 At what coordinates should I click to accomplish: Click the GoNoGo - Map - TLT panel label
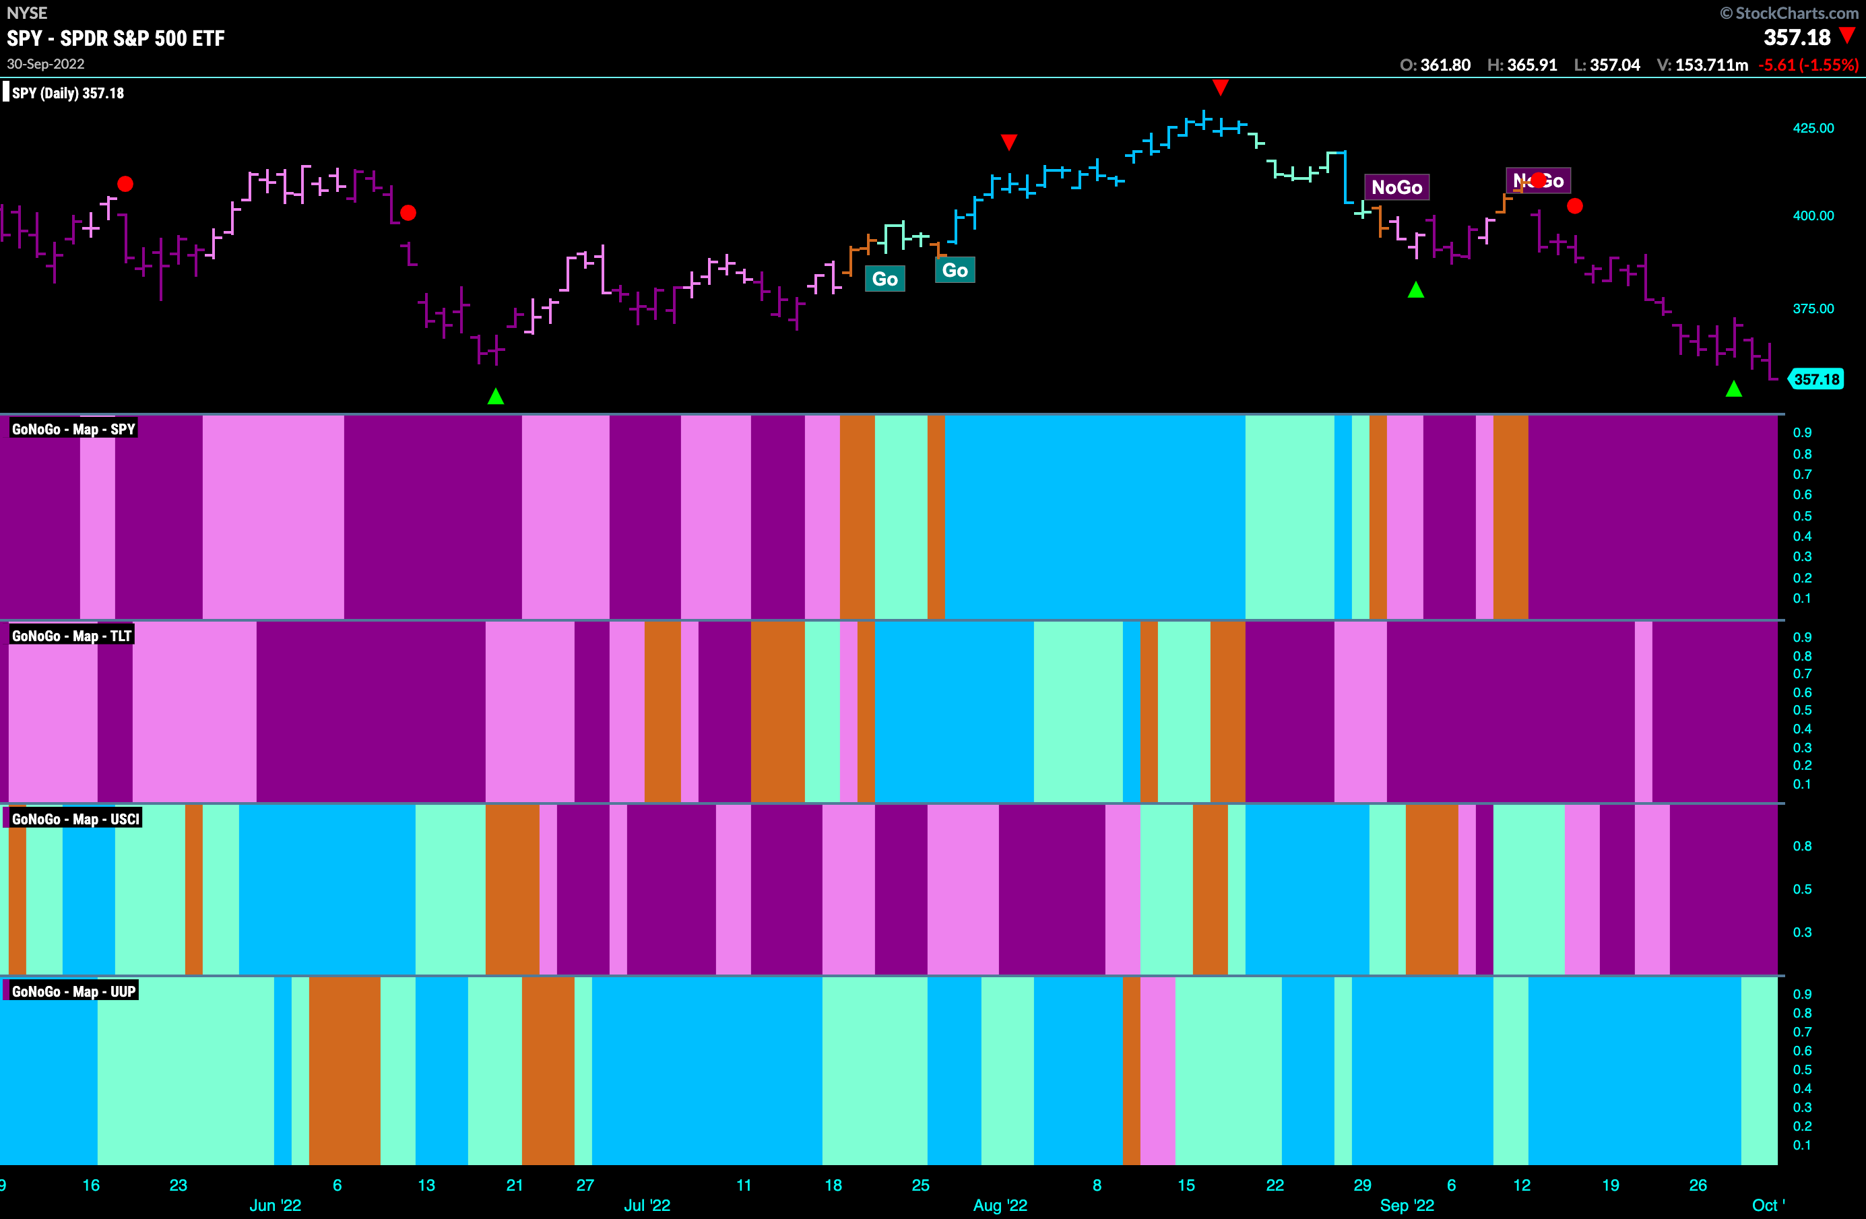click(71, 636)
